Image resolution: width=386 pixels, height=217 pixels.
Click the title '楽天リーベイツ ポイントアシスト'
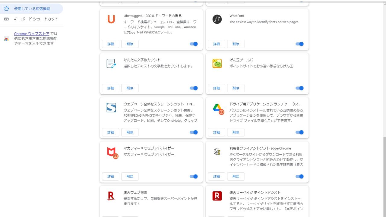(x=255, y=192)
